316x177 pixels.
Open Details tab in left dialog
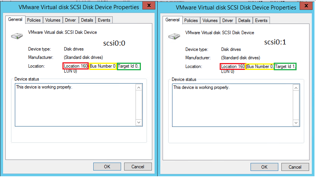click(87, 20)
